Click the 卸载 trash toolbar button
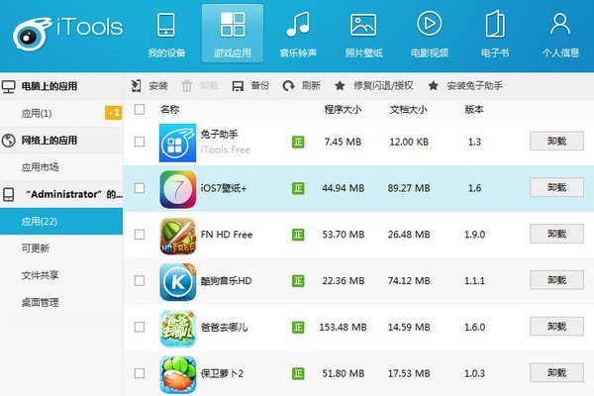The height and width of the screenshot is (396, 594). pyautogui.click(x=200, y=86)
